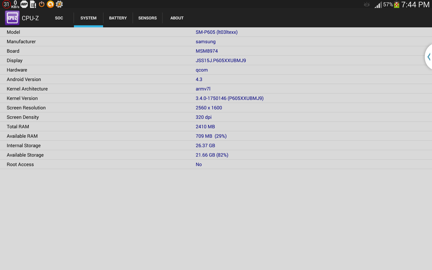432x270 pixels.
Task: Tap the orange circle app notification icon
Action: pyautogui.click(x=50, y=4)
